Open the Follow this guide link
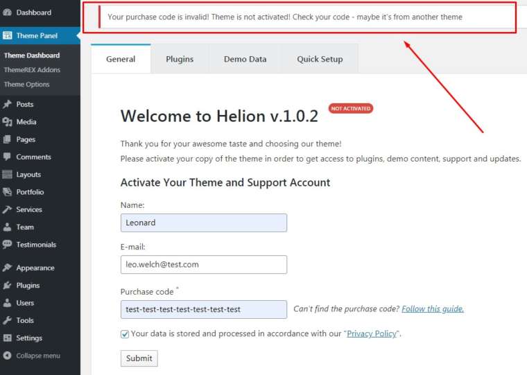 432,309
